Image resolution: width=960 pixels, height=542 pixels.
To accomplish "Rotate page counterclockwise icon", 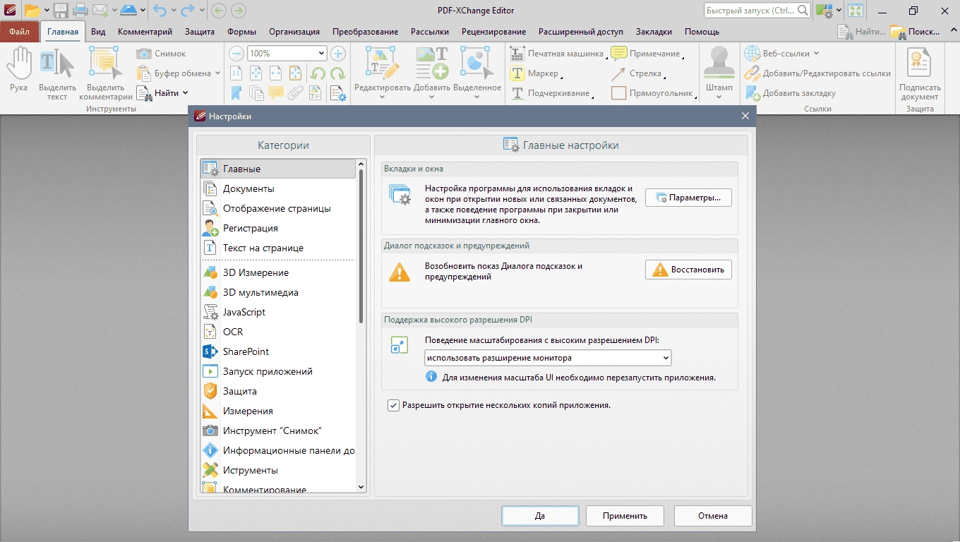I will point(318,73).
